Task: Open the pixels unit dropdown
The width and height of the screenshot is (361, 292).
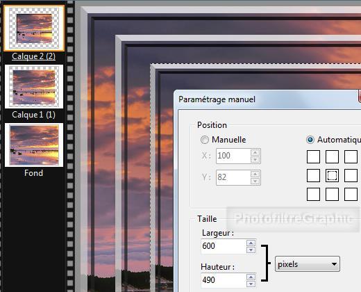Action: (x=308, y=264)
